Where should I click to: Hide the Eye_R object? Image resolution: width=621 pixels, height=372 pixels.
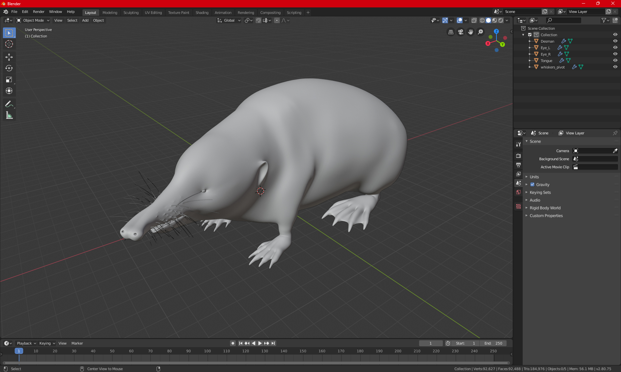point(615,54)
